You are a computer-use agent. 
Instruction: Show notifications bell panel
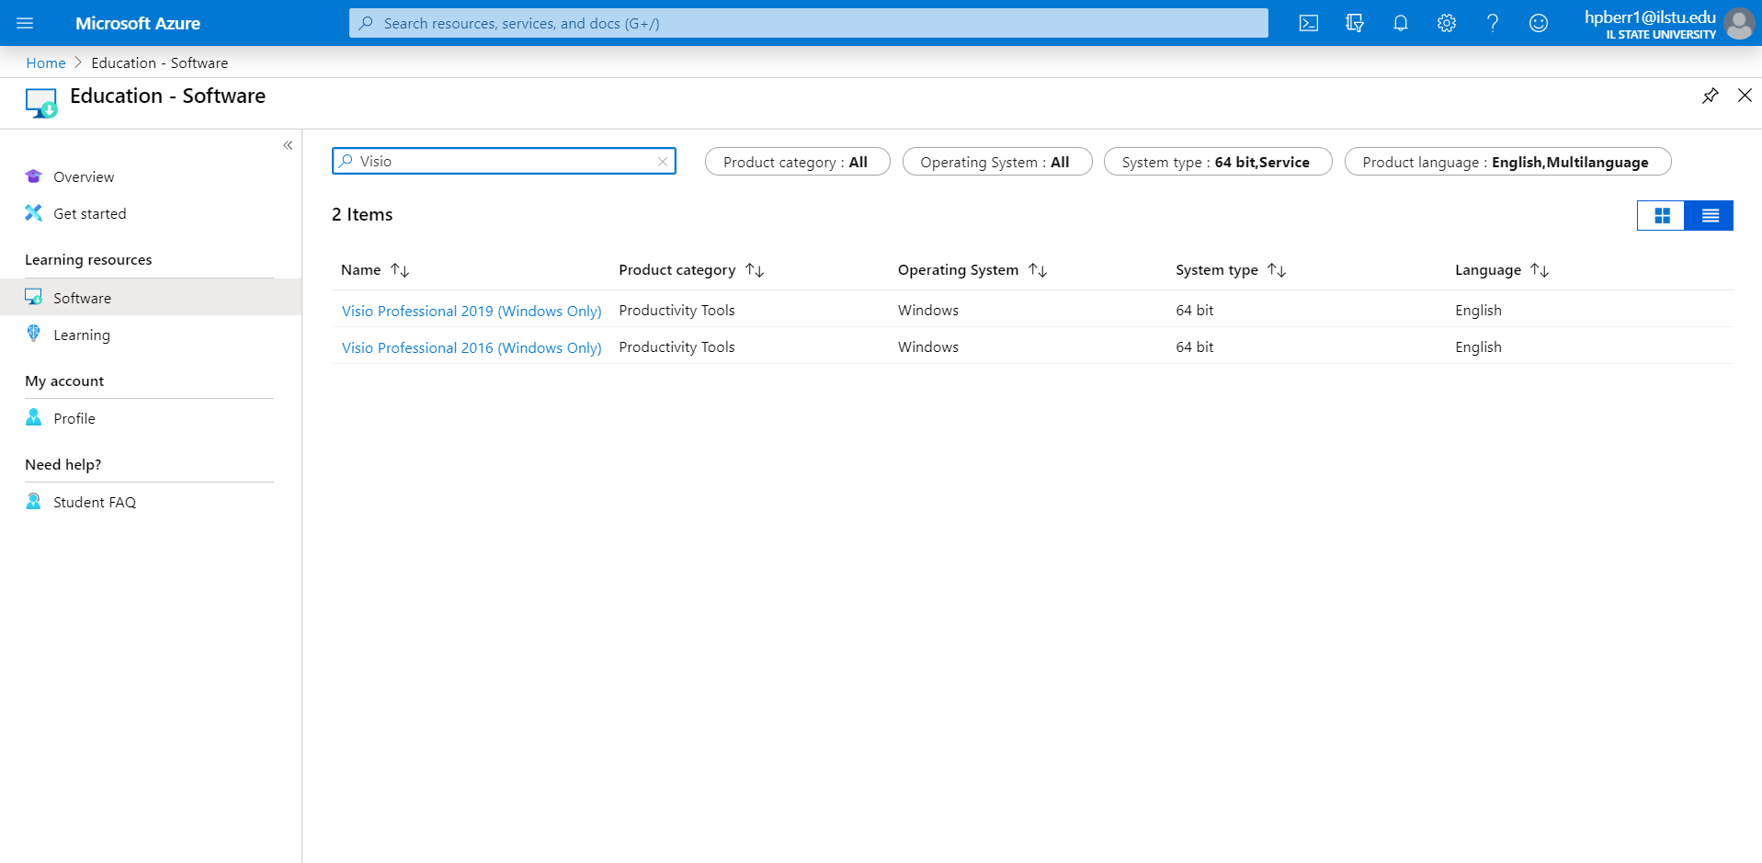(x=1401, y=23)
